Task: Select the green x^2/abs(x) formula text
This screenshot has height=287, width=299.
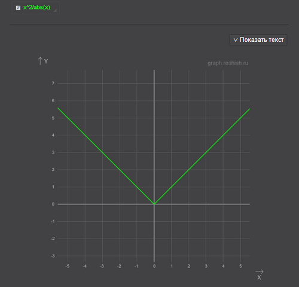Action: pyautogui.click(x=36, y=8)
